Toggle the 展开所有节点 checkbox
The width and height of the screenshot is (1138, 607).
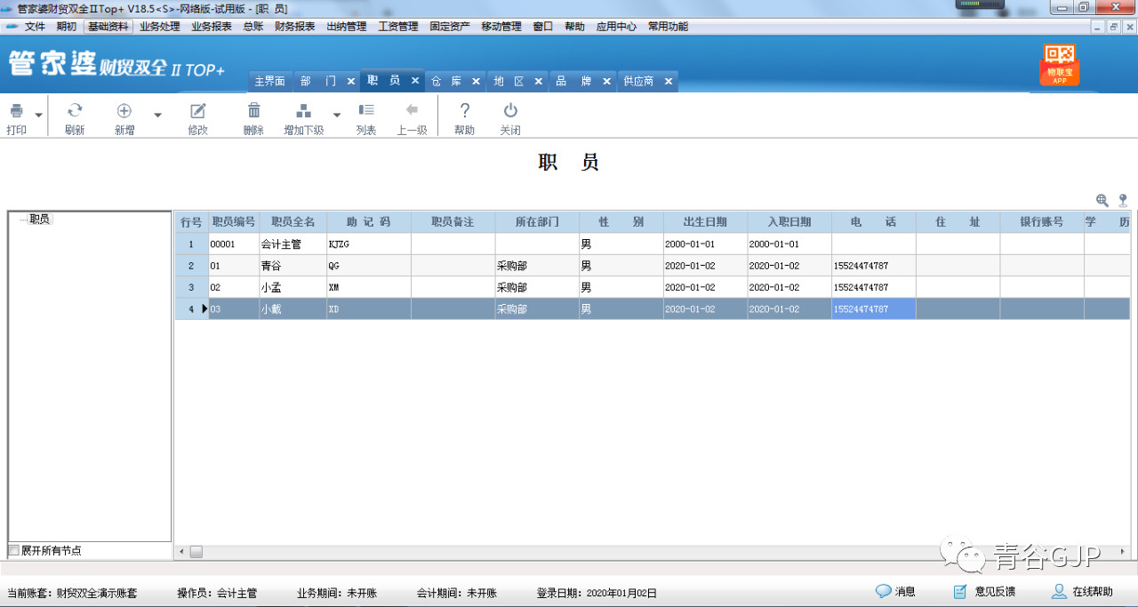tap(13, 550)
